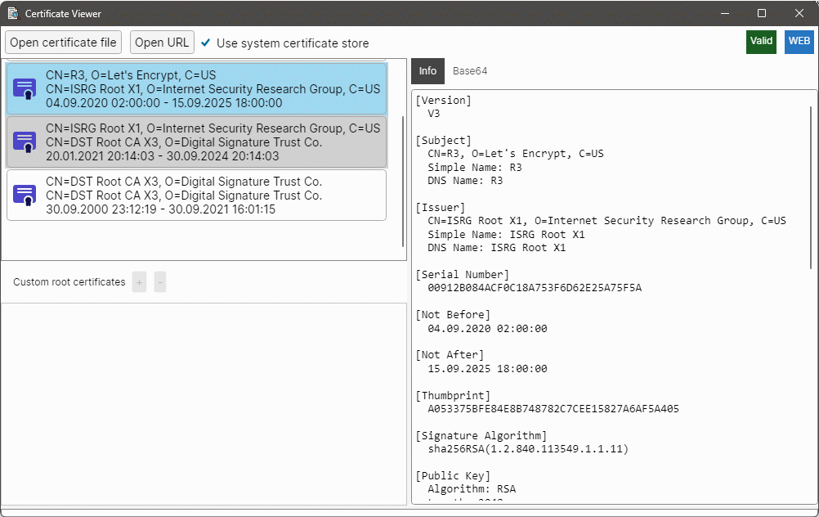Click the Open URL button
The width and height of the screenshot is (819, 517).
[x=162, y=43]
